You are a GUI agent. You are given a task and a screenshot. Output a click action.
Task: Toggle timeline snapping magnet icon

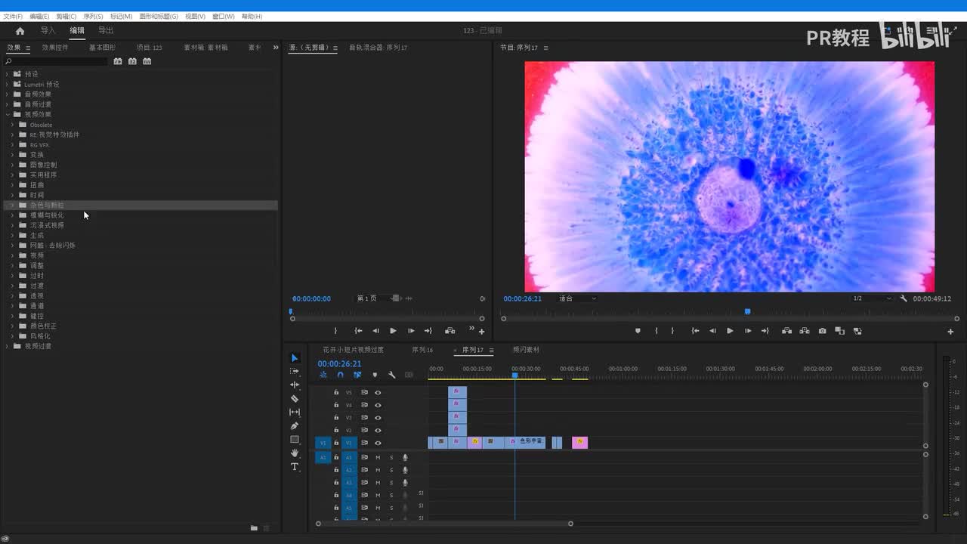[340, 375]
